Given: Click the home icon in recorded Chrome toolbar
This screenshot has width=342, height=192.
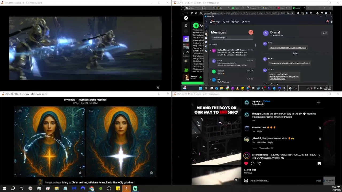Looking at the screenshot, I should (196, 13).
